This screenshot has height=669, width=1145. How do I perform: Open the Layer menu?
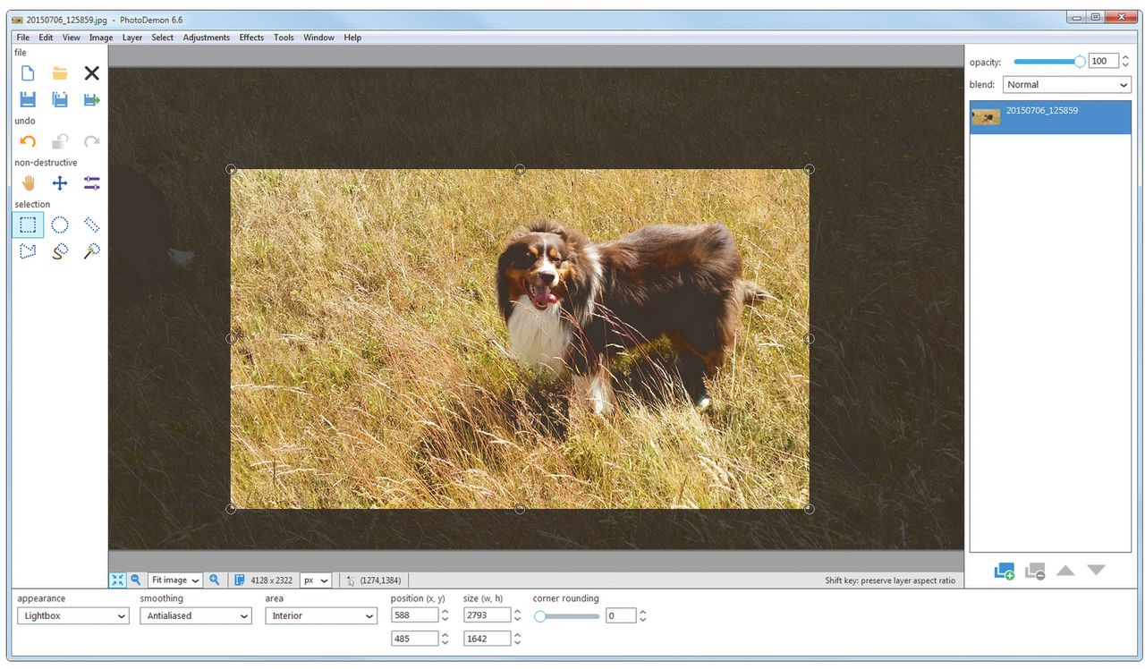click(132, 38)
